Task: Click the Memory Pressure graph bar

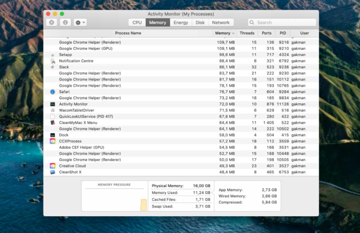Action: click(x=144, y=205)
